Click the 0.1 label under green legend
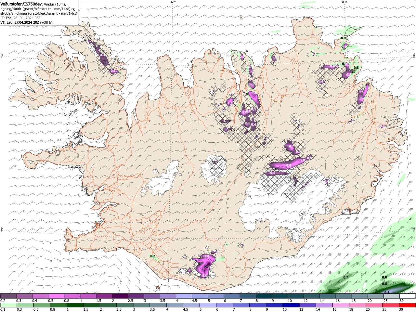Image resolution: width=416 pixels, height=312 pixels. click(3, 310)
